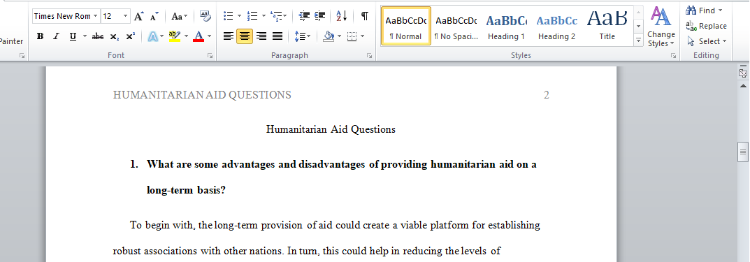Click the header text HUMANITARIAN AID QUESTIONS
The width and height of the screenshot is (750, 262).
[202, 95]
